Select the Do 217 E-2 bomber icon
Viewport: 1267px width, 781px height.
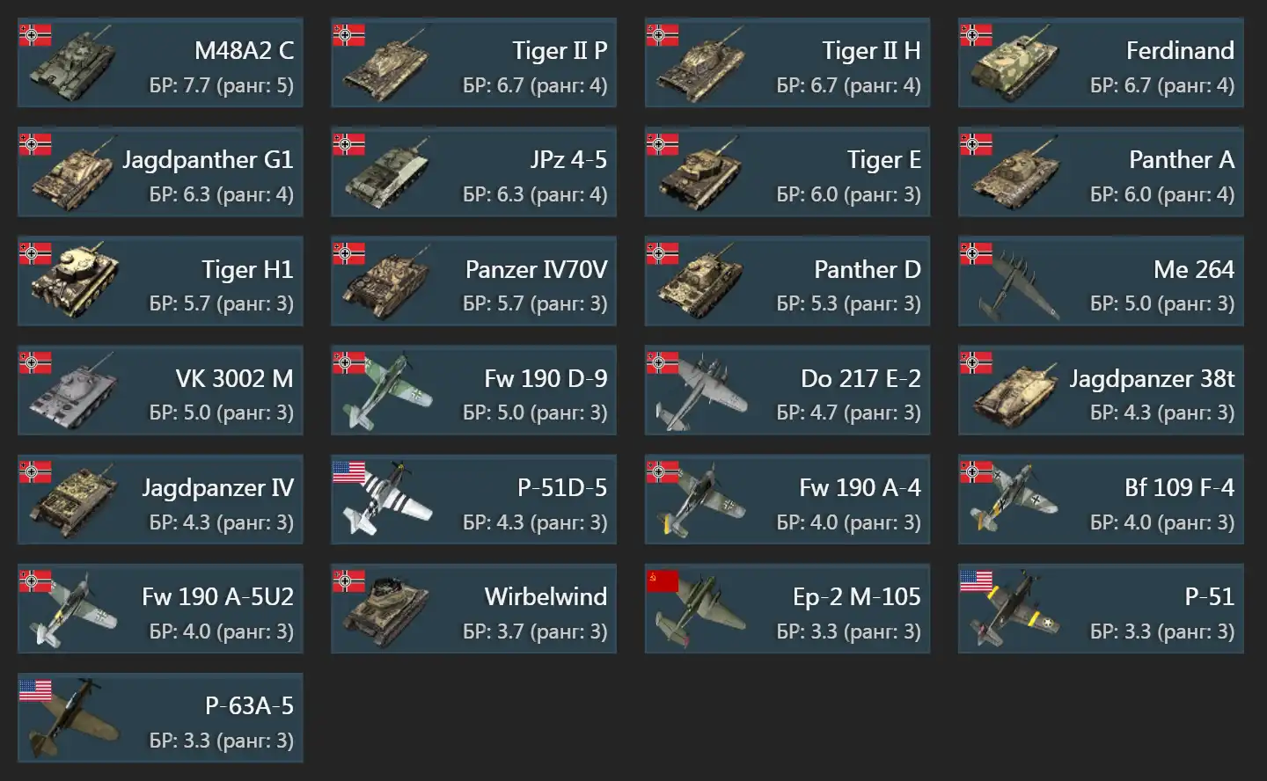click(701, 392)
